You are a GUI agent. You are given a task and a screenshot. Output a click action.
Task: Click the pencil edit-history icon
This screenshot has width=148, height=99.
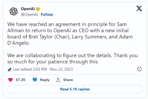click(x=10, y=69)
